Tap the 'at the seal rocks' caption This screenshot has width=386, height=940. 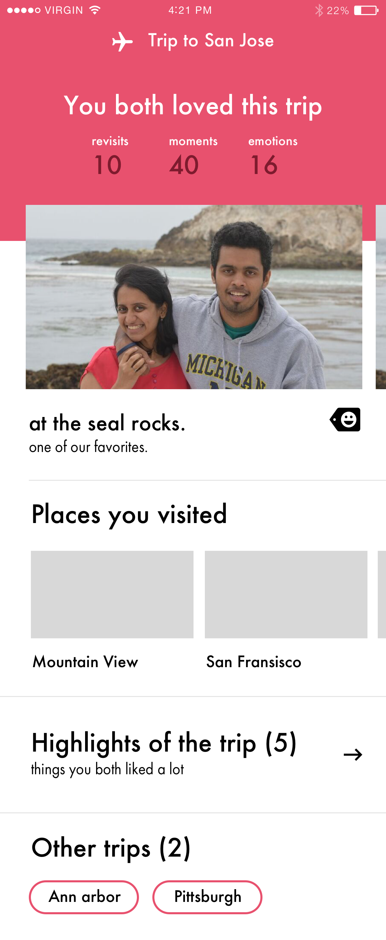[107, 423]
